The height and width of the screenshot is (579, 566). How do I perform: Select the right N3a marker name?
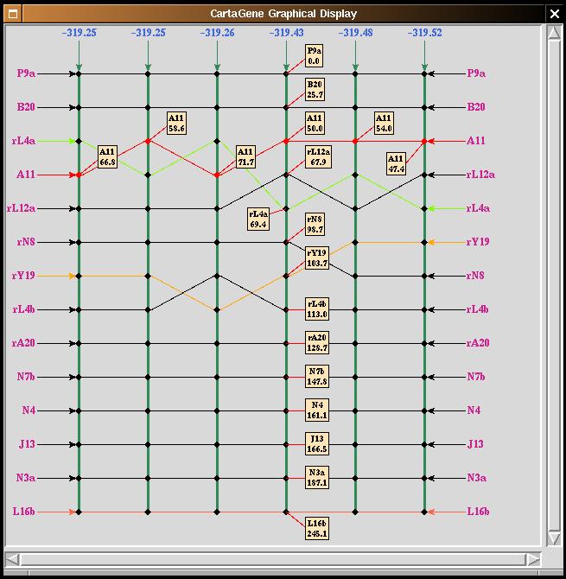(x=477, y=477)
